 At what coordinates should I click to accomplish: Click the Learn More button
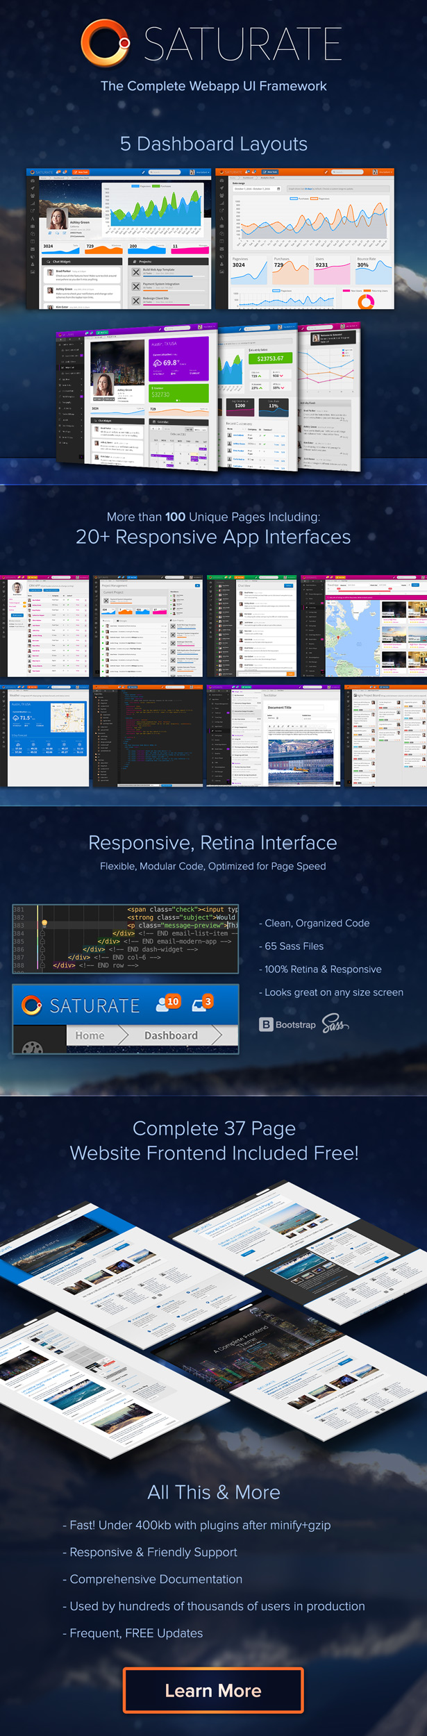point(213,1689)
